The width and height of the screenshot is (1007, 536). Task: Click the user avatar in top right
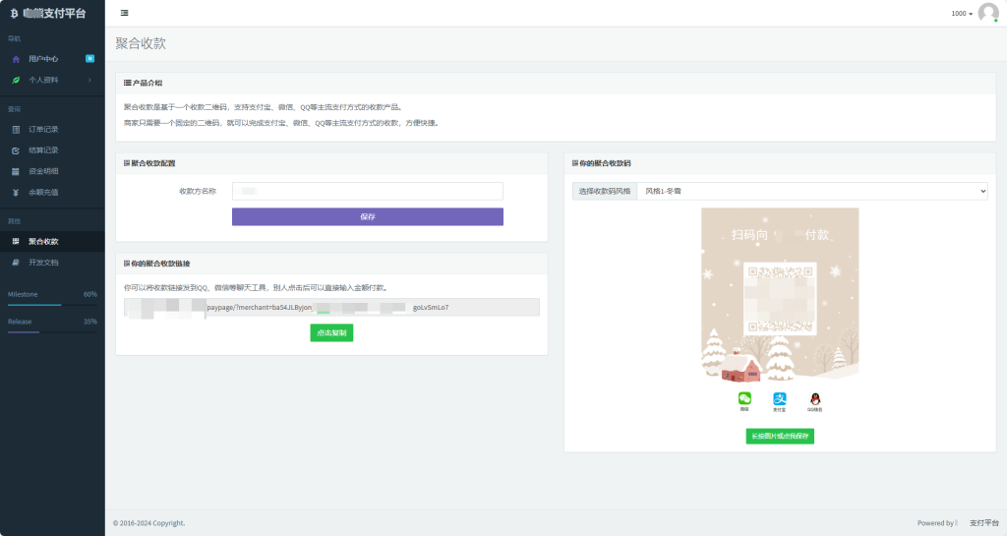pyautogui.click(x=987, y=13)
